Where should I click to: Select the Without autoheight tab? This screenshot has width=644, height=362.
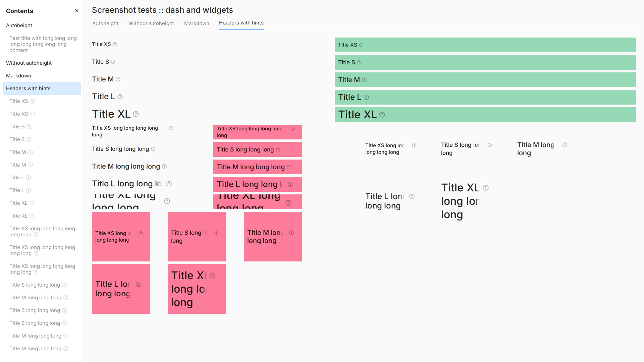(x=151, y=23)
